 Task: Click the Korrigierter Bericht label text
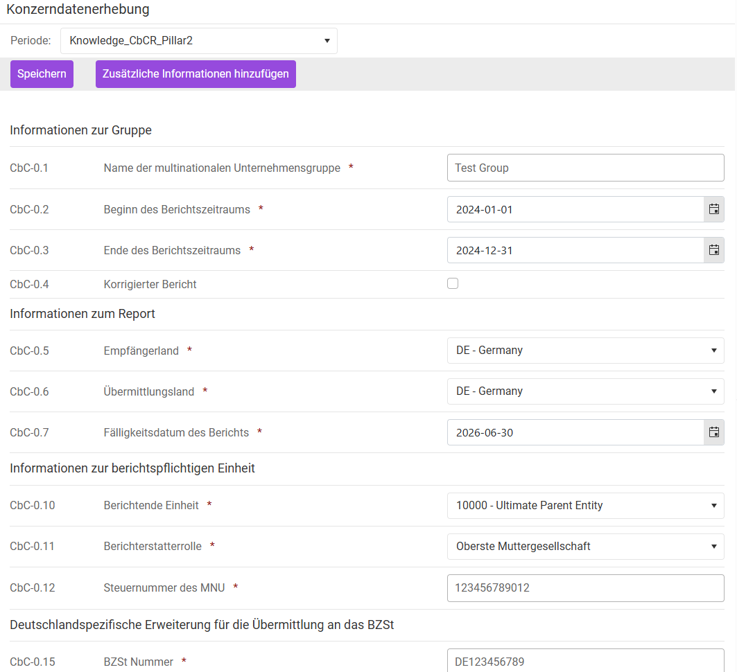pyautogui.click(x=150, y=284)
